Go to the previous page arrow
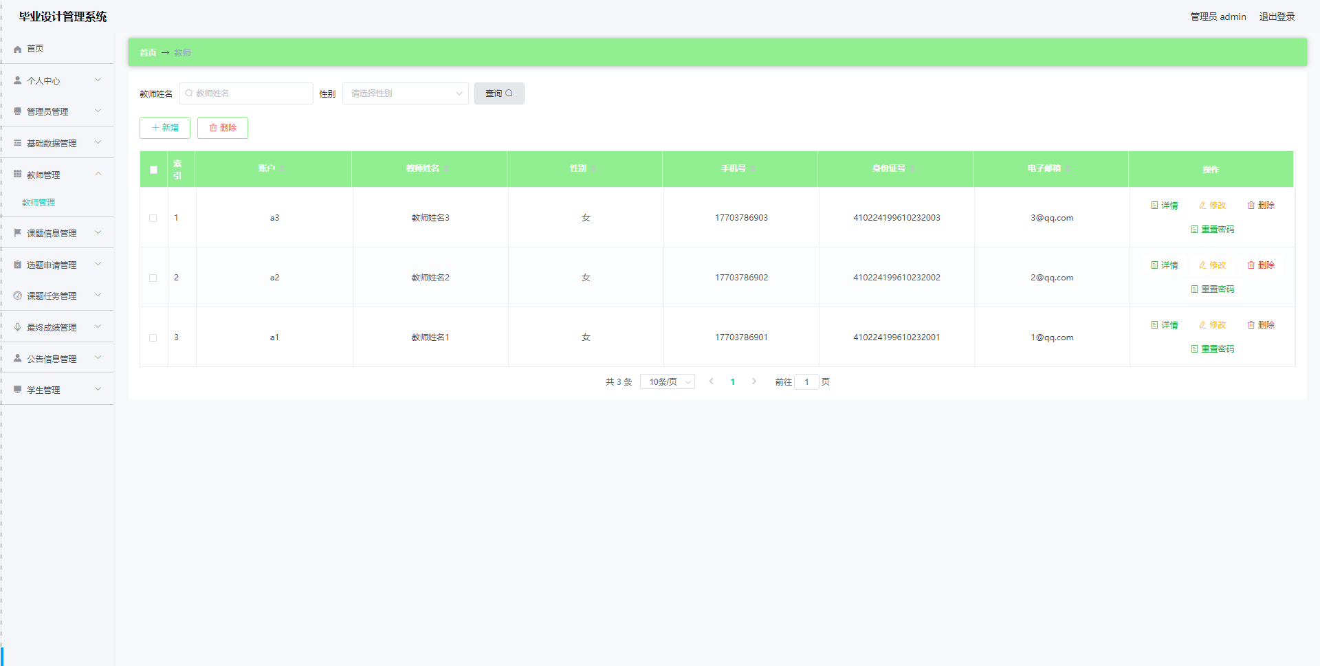1320x666 pixels. pyautogui.click(x=711, y=381)
